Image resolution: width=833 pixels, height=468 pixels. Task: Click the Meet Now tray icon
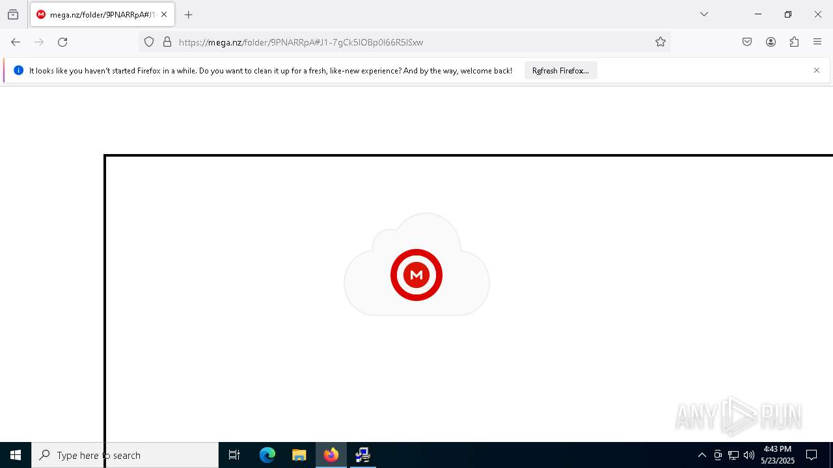(718, 455)
